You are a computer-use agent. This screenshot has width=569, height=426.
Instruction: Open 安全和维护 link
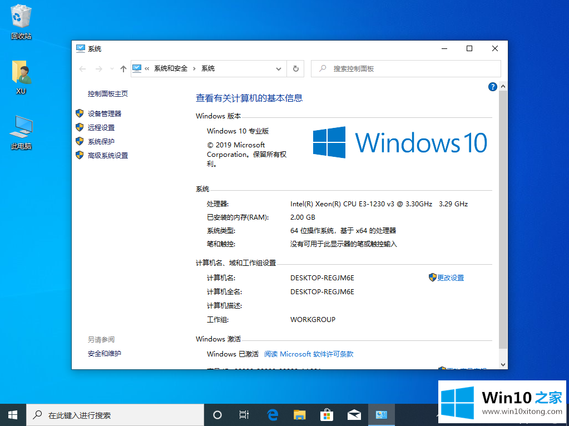tap(105, 354)
